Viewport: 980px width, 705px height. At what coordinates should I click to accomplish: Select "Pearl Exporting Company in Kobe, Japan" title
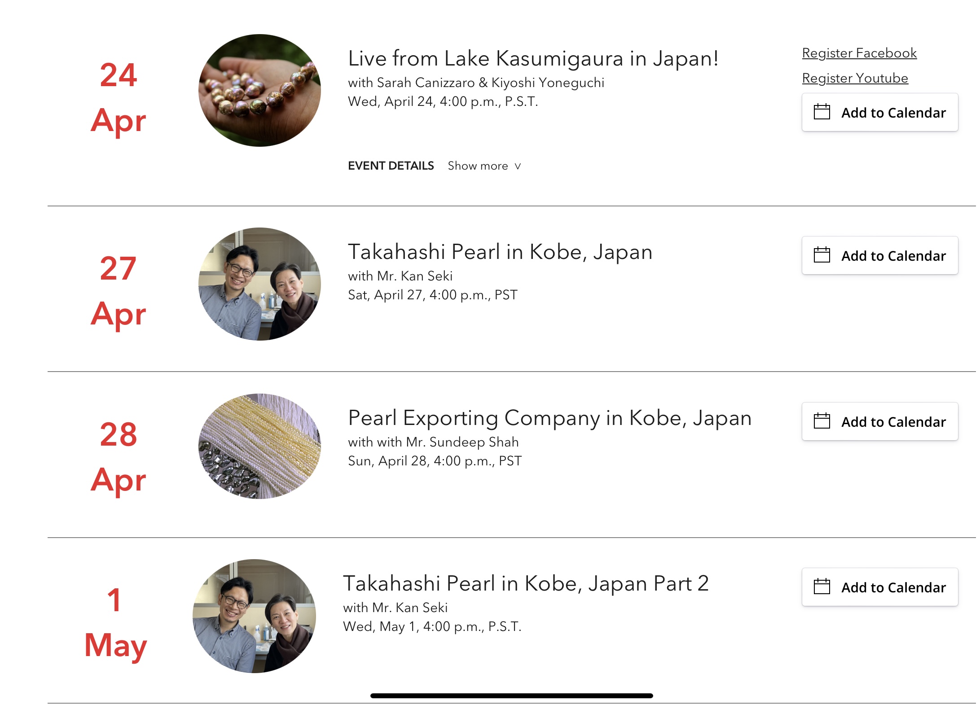(x=549, y=418)
